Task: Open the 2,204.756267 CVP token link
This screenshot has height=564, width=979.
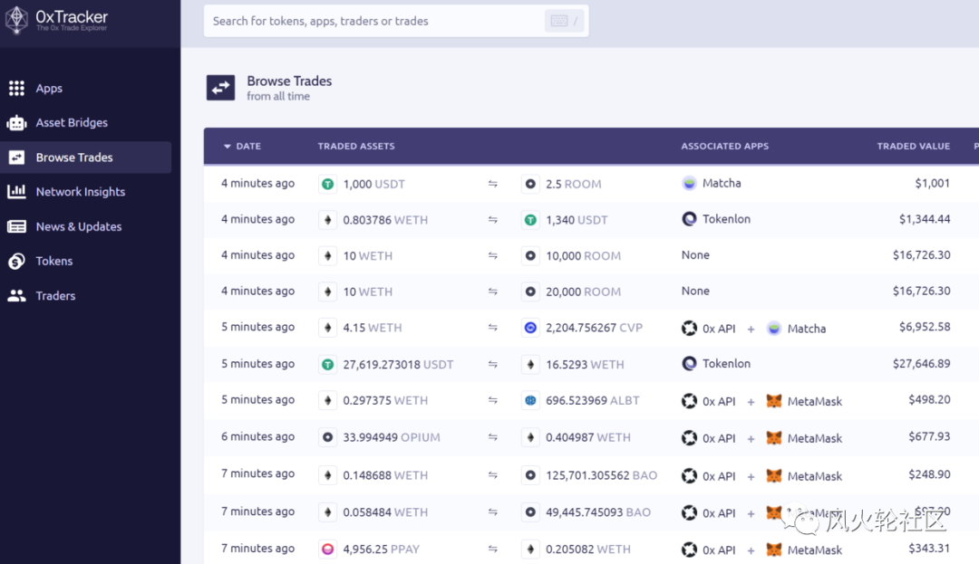Action: click(594, 328)
